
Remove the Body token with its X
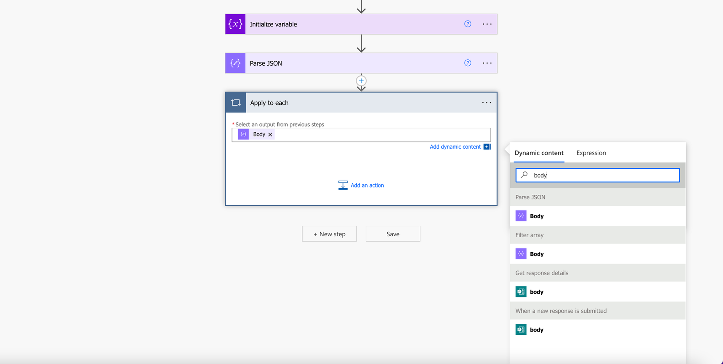[x=270, y=135]
